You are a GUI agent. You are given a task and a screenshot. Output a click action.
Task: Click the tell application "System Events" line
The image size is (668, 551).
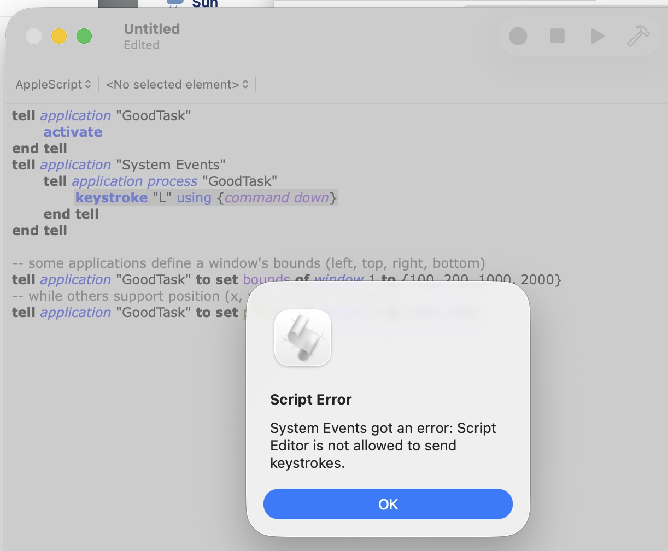coord(119,165)
